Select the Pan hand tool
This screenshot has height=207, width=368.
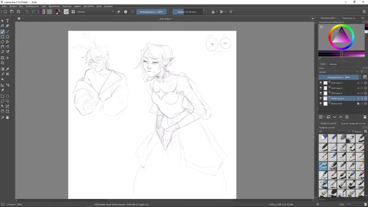8,117
